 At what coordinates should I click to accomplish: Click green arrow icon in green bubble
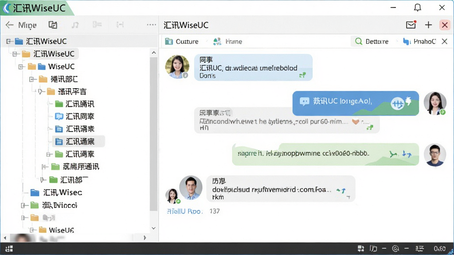[393, 154]
